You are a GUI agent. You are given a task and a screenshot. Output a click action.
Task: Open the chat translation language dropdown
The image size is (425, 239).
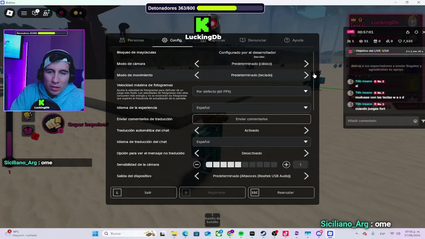click(x=252, y=142)
